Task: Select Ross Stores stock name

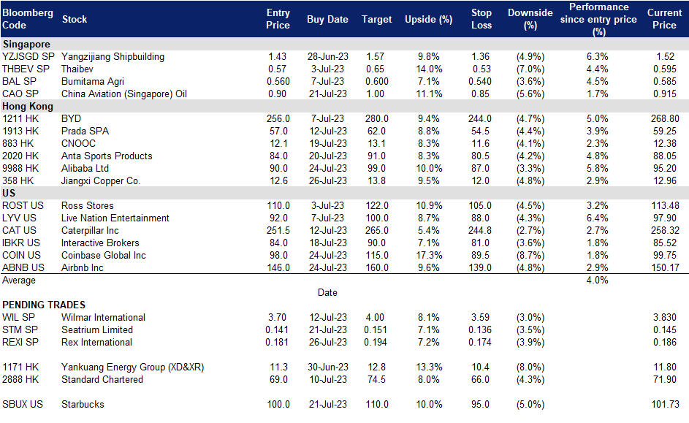Action: (88, 205)
